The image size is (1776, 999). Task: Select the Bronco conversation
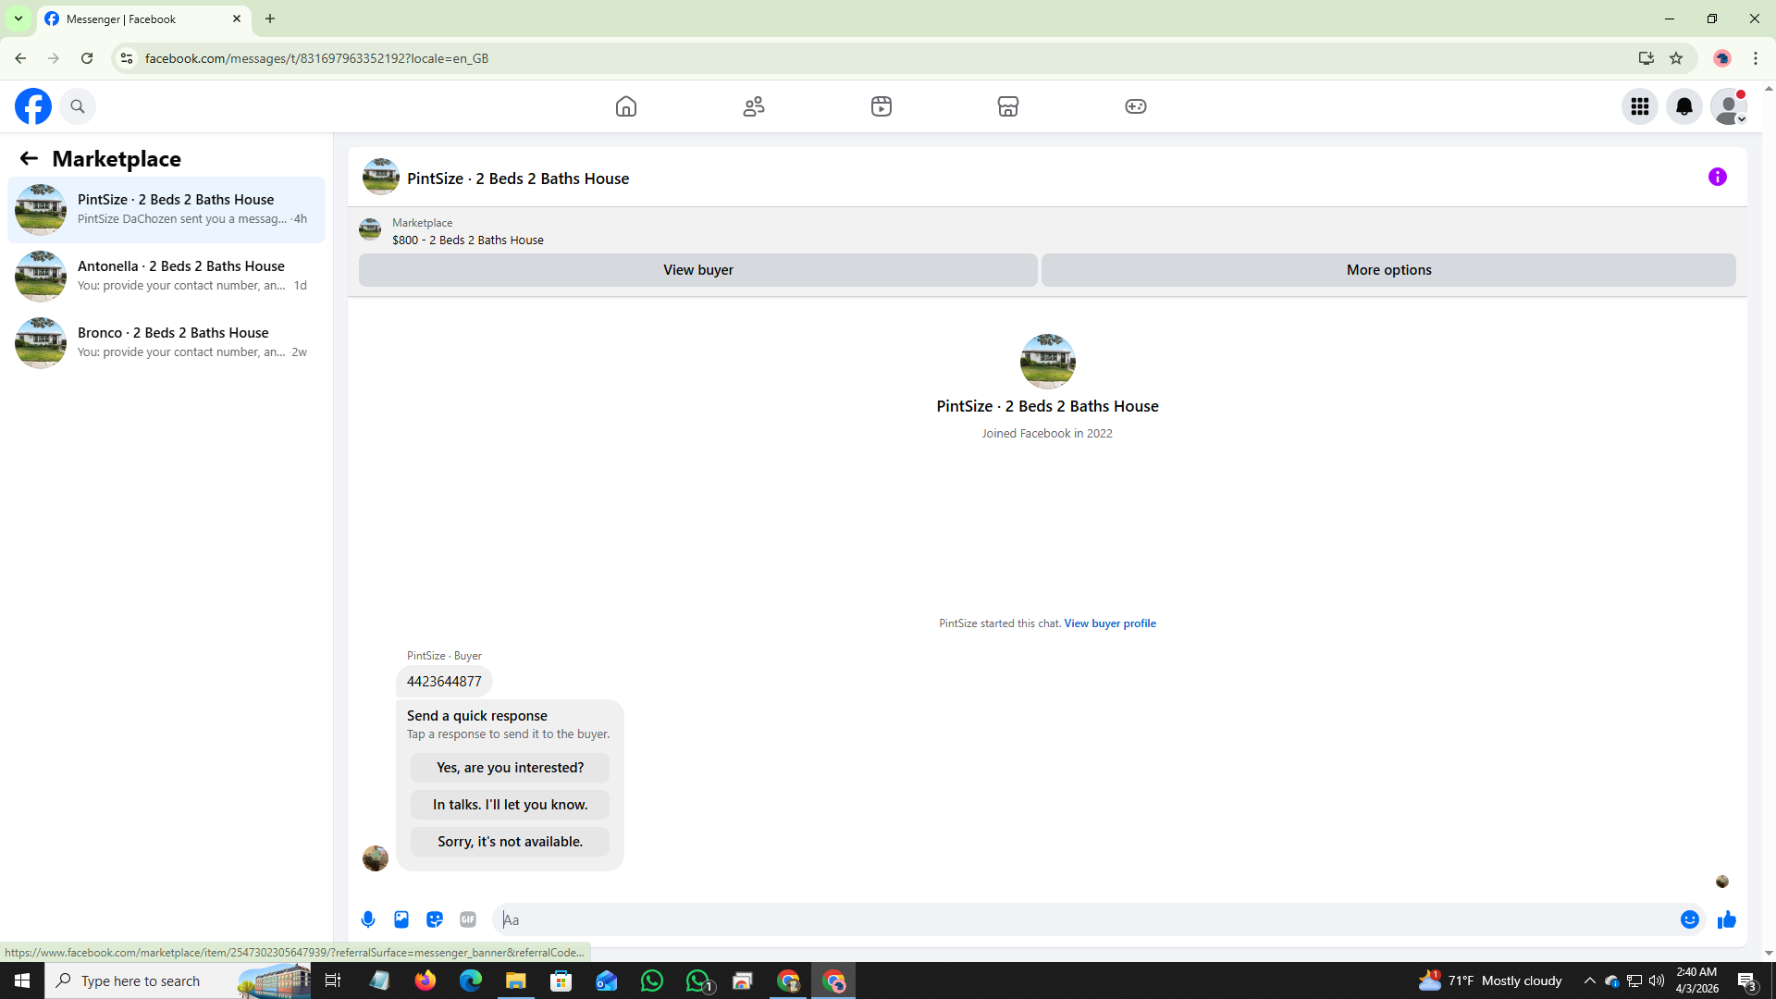point(166,343)
